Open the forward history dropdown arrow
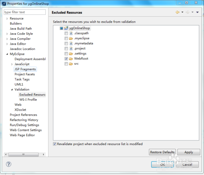Viewport: 204px width, 175px height. (x=193, y=12)
